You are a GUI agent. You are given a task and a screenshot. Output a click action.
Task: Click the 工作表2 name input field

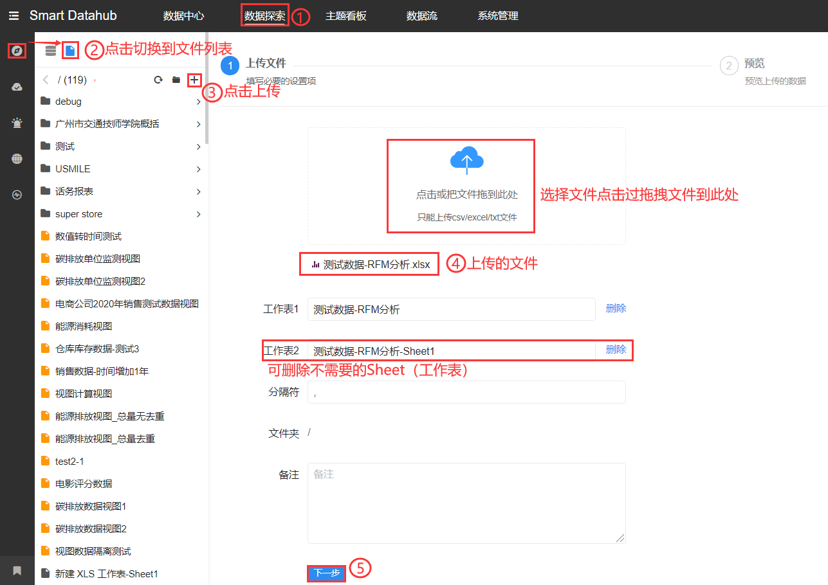[452, 350]
